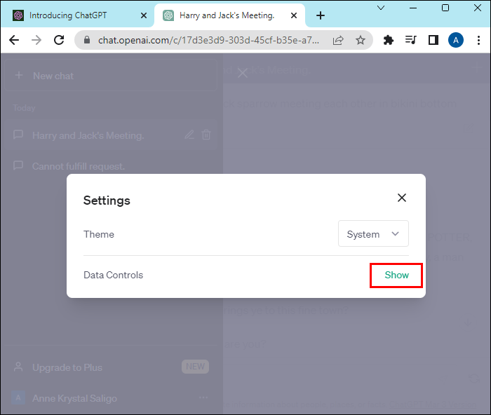Open the browser Extensions puzzle icon
This screenshot has width=491, height=415.
[x=389, y=41]
